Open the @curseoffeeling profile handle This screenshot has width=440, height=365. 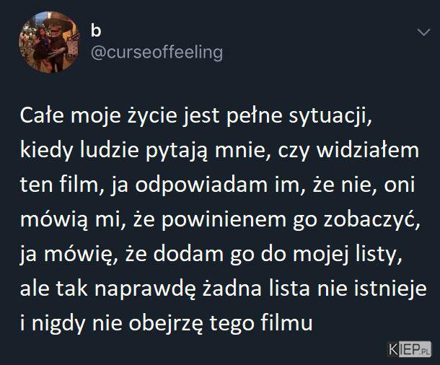[157, 52]
